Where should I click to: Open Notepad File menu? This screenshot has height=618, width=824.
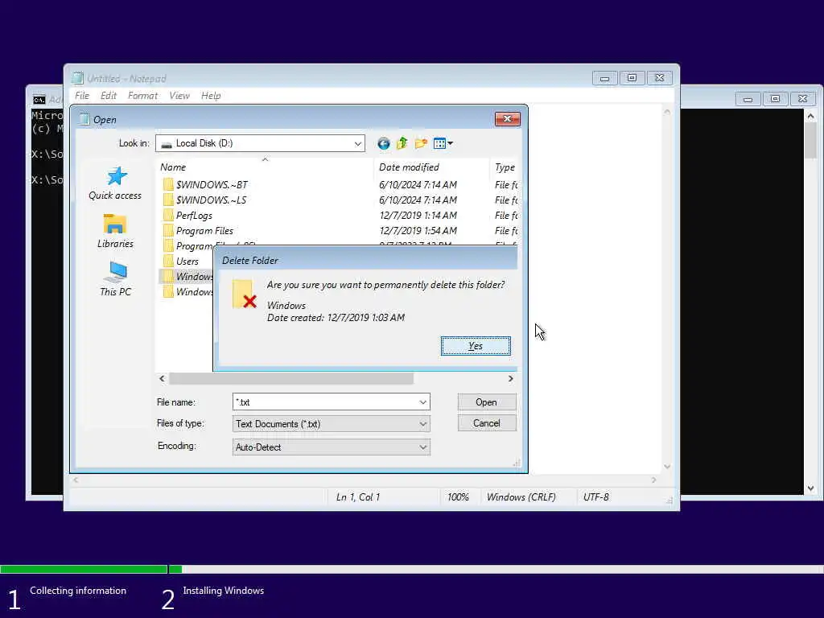click(82, 96)
